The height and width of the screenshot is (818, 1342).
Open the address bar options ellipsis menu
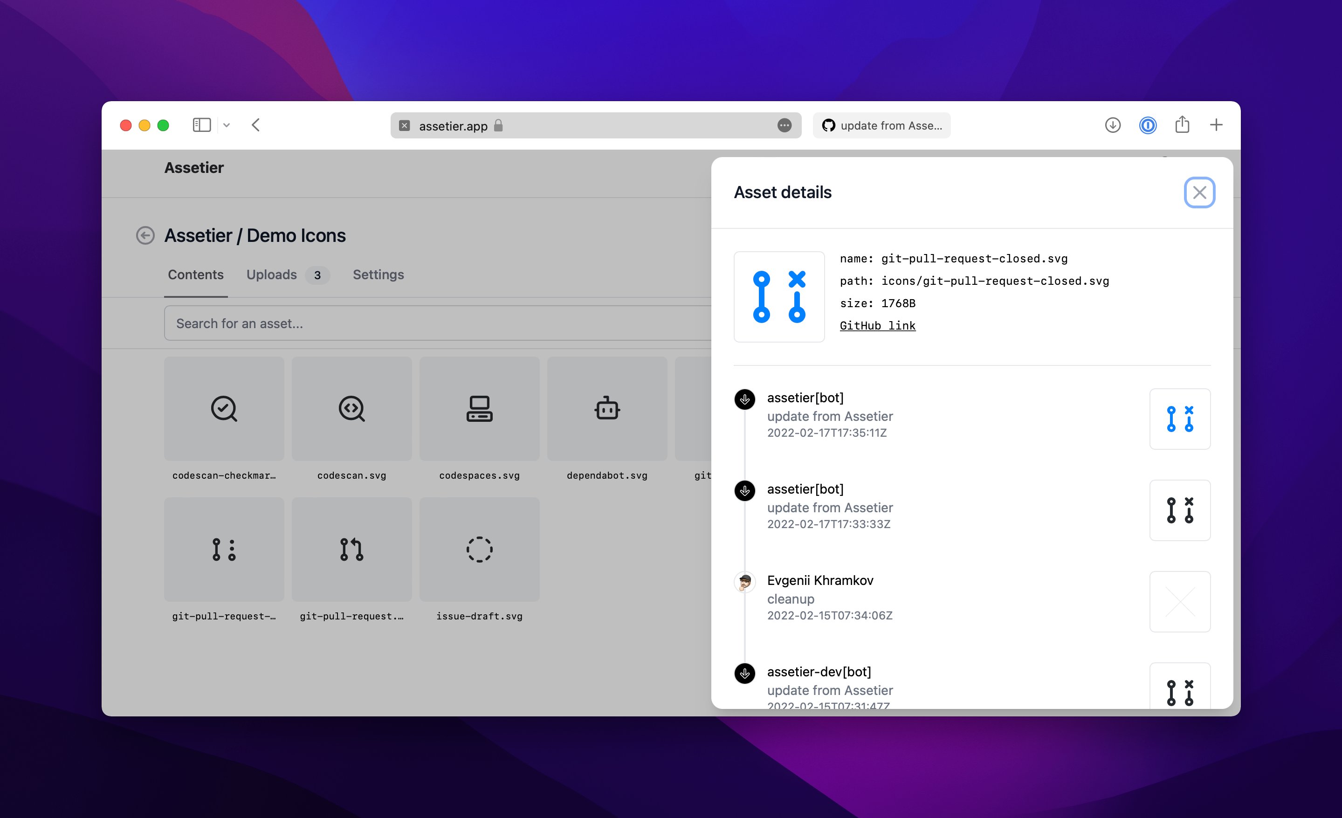point(785,125)
